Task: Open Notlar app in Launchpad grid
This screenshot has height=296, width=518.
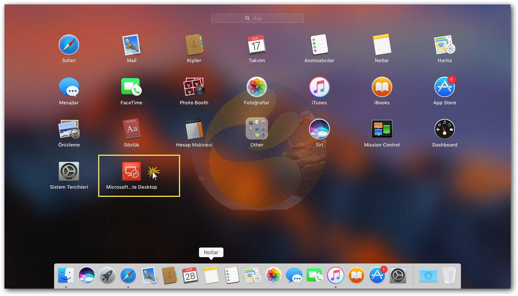Action: (x=382, y=45)
